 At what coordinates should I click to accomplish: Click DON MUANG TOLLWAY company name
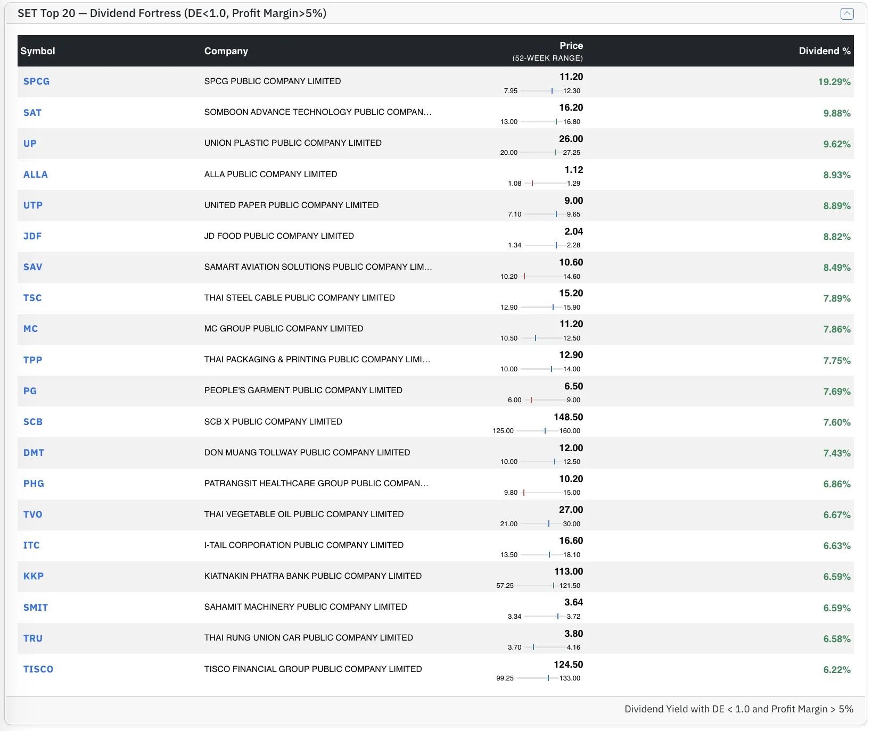pyautogui.click(x=307, y=452)
